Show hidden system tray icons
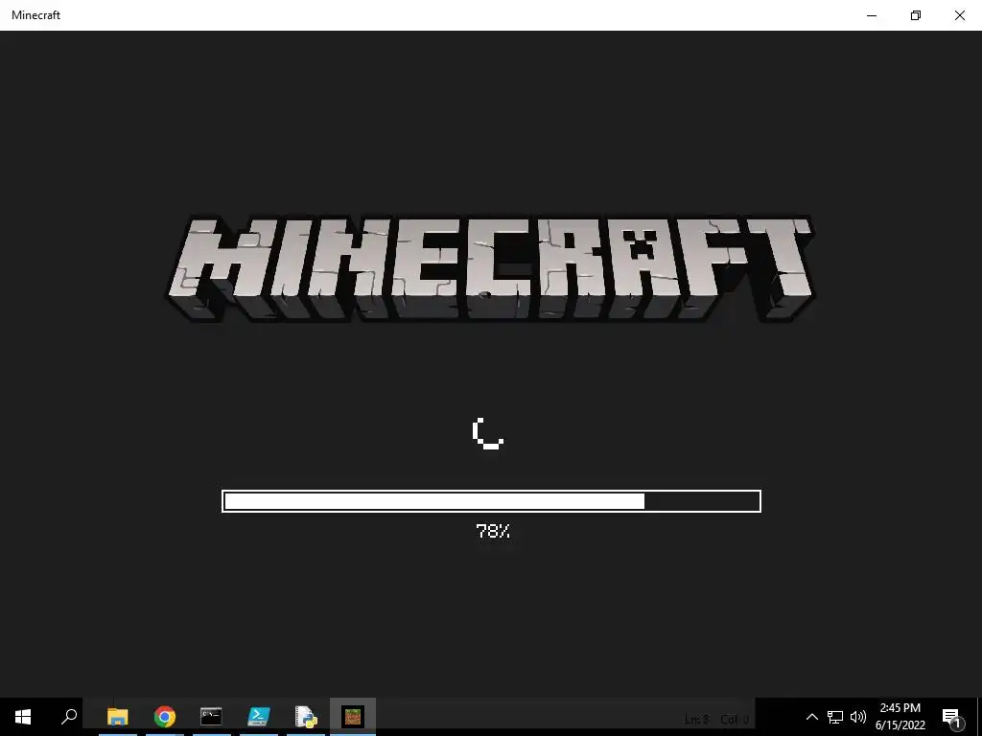 811,717
